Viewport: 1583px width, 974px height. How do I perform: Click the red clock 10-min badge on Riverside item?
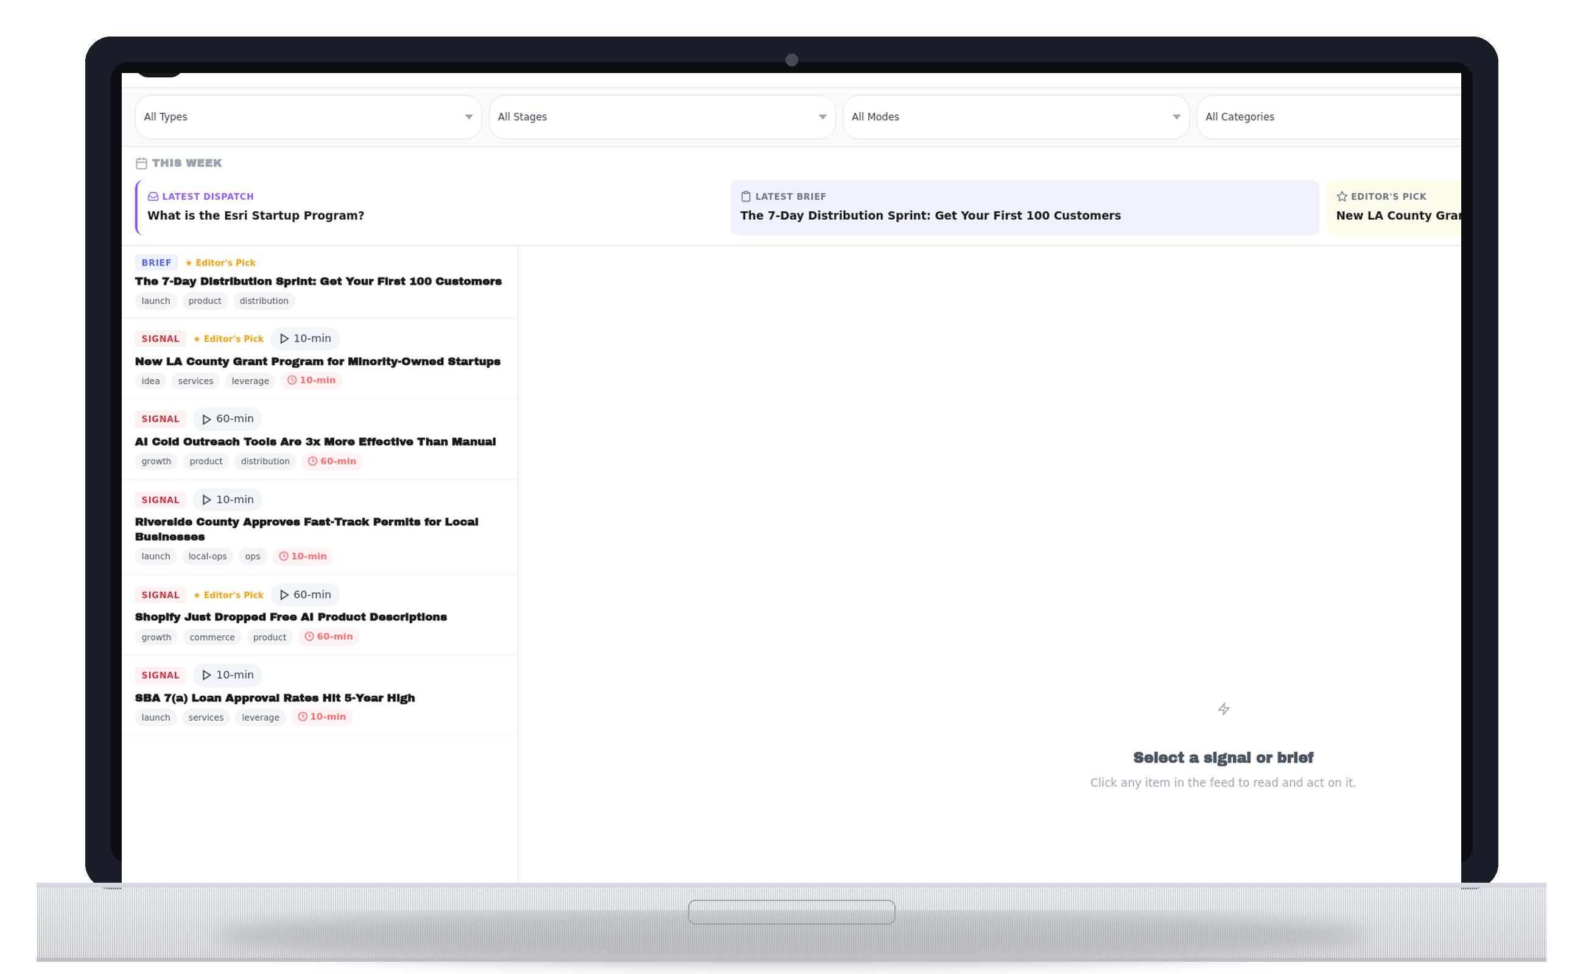point(303,556)
